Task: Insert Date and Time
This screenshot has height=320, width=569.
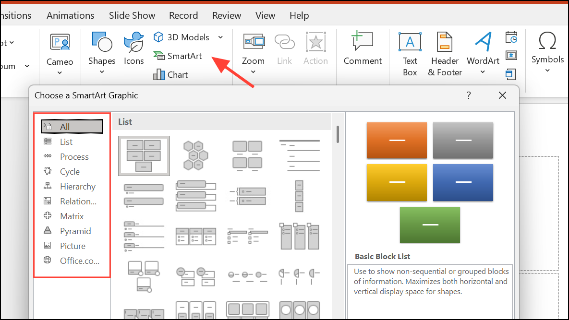Action: 511,37
